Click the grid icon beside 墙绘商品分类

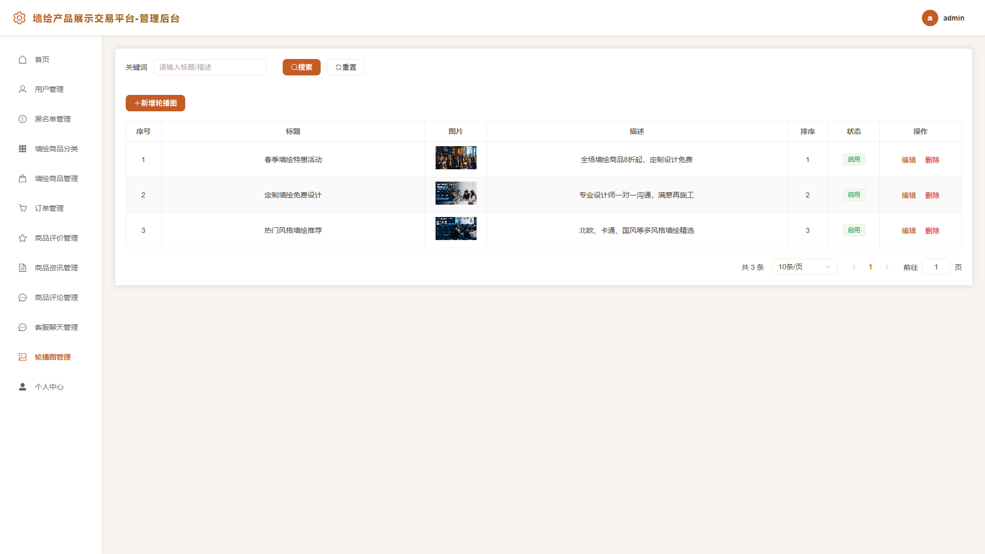pos(23,149)
